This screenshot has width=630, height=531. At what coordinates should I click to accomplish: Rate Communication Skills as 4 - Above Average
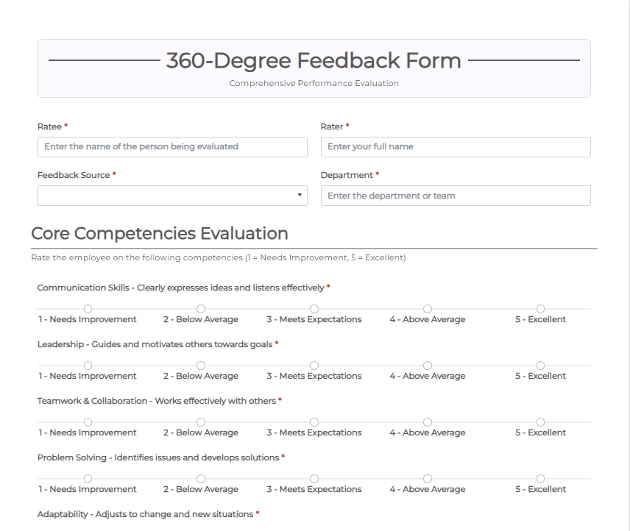coord(428,309)
